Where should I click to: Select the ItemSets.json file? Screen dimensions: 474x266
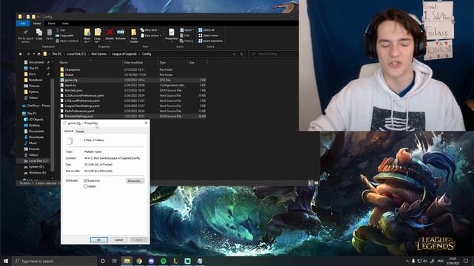tap(133, 90)
